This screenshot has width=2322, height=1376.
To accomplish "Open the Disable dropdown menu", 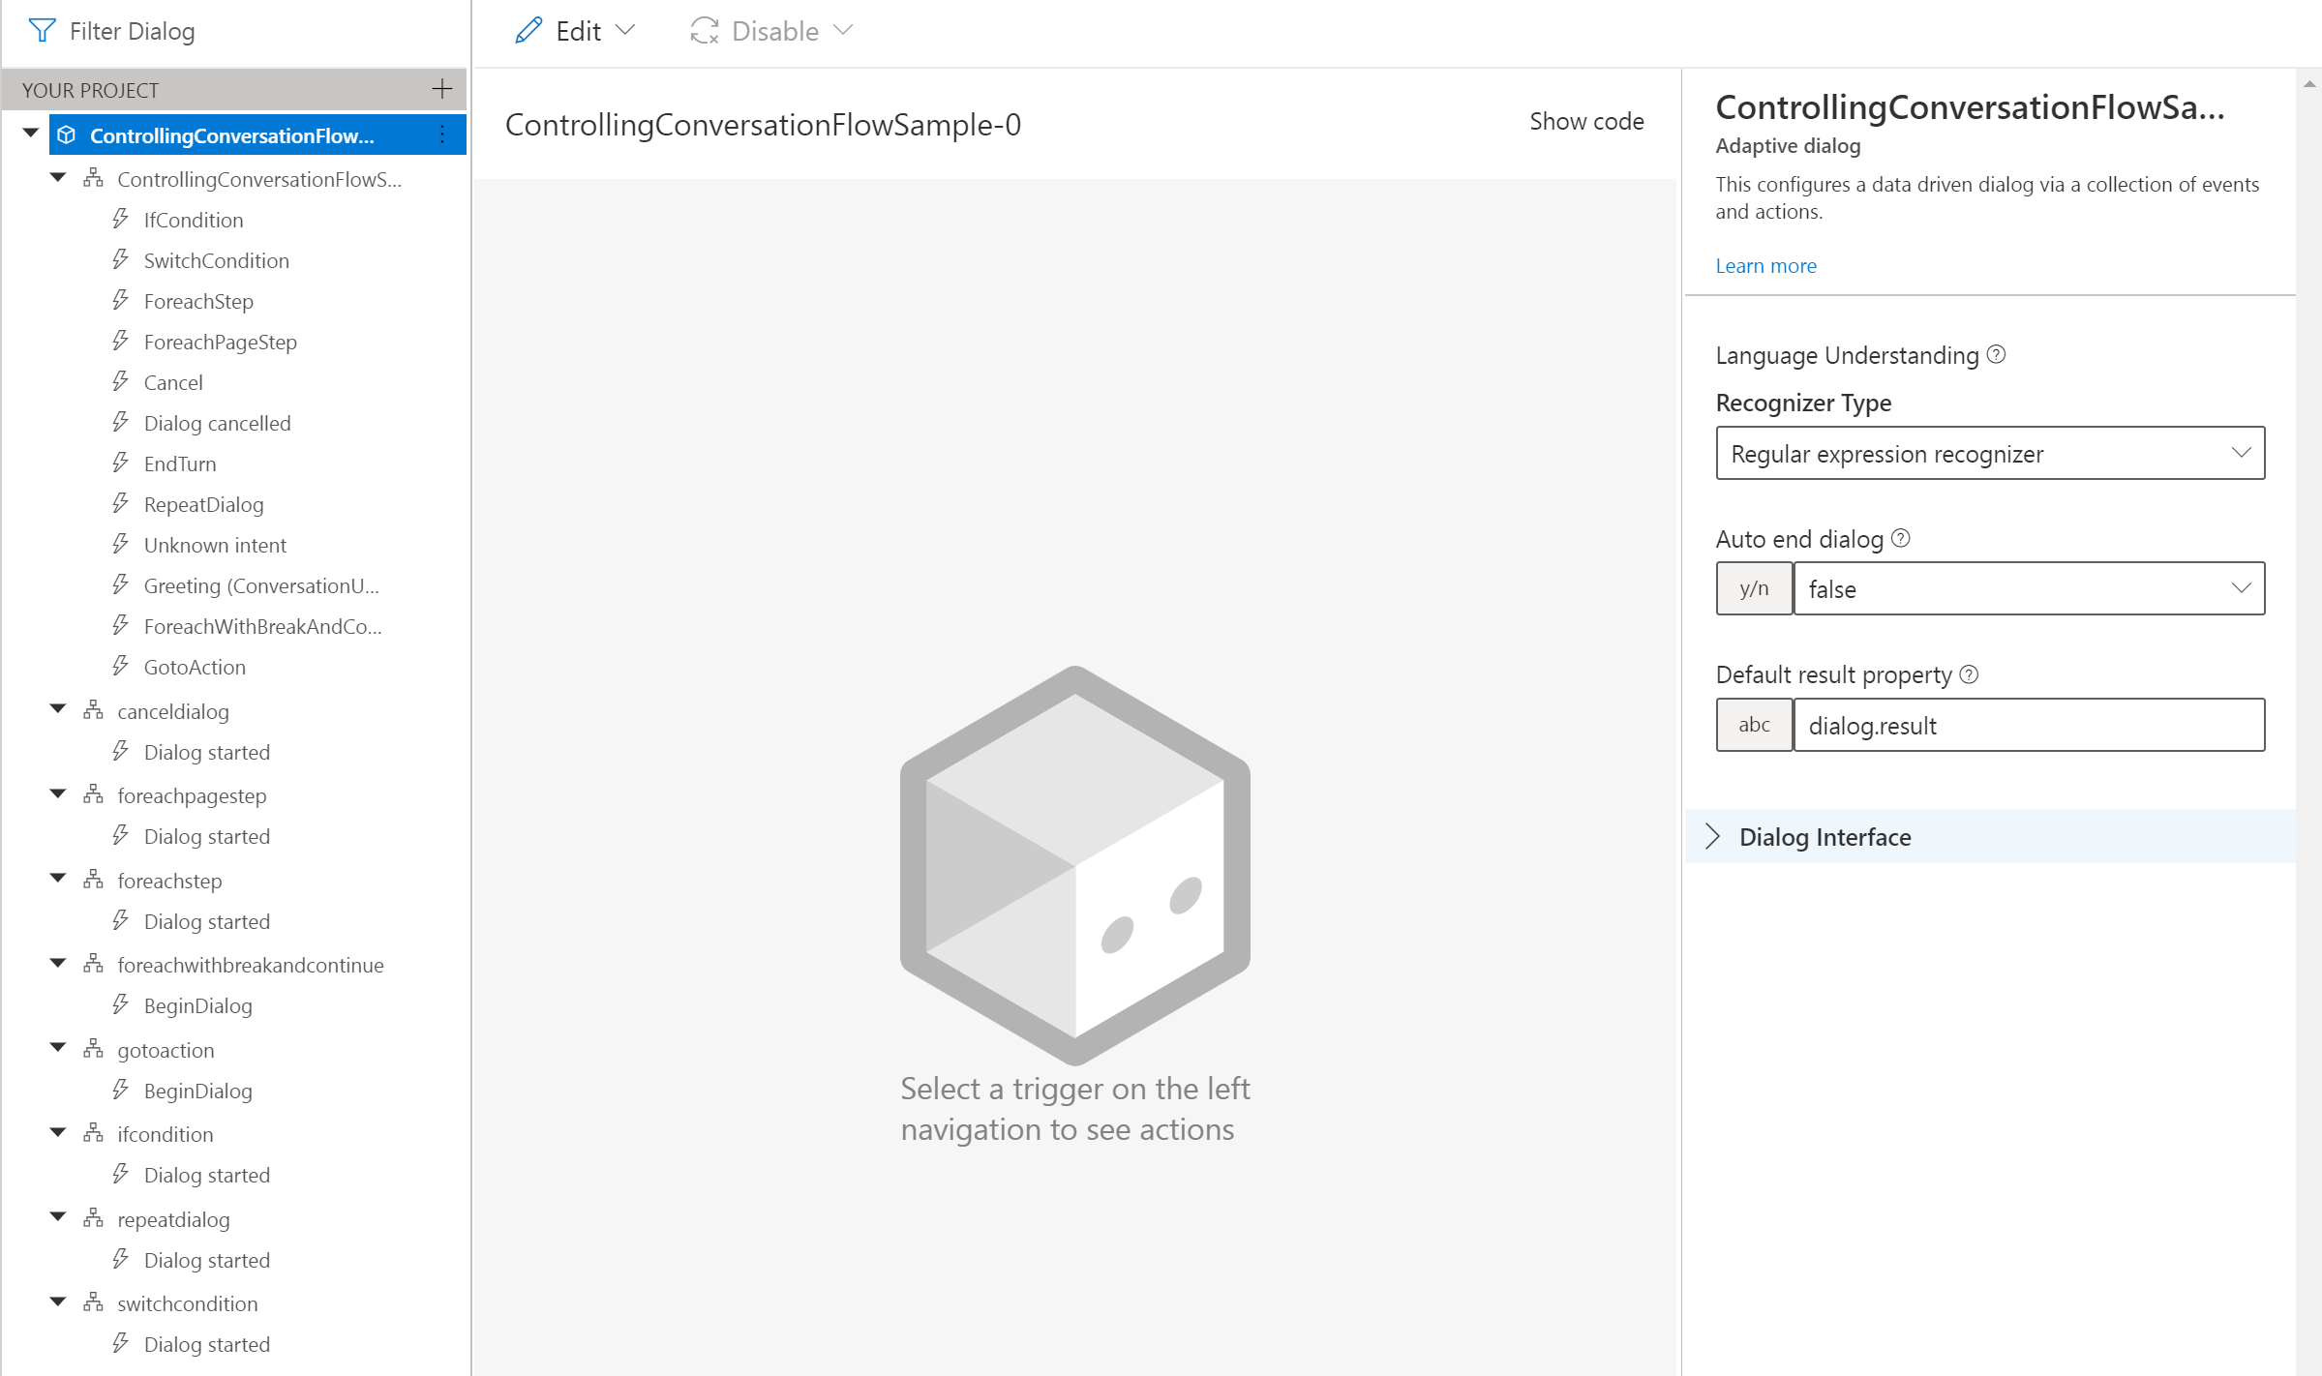I will coord(843,30).
